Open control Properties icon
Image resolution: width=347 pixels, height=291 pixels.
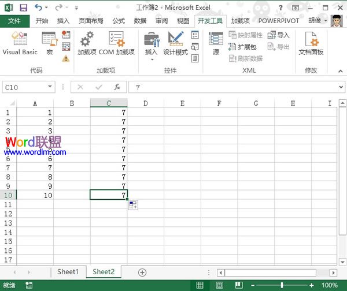point(195,35)
